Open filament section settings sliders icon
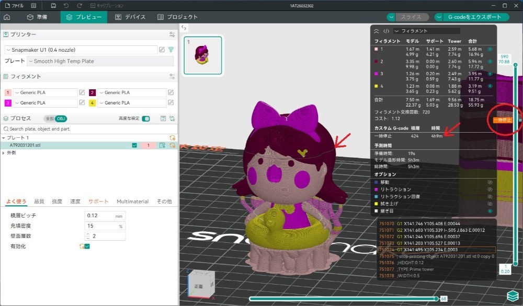This screenshot has height=306, width=523. pyautogui.click(x=172, y=77)
